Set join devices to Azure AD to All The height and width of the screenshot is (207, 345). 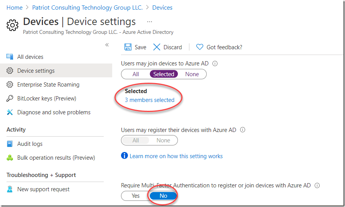[136, 74]
